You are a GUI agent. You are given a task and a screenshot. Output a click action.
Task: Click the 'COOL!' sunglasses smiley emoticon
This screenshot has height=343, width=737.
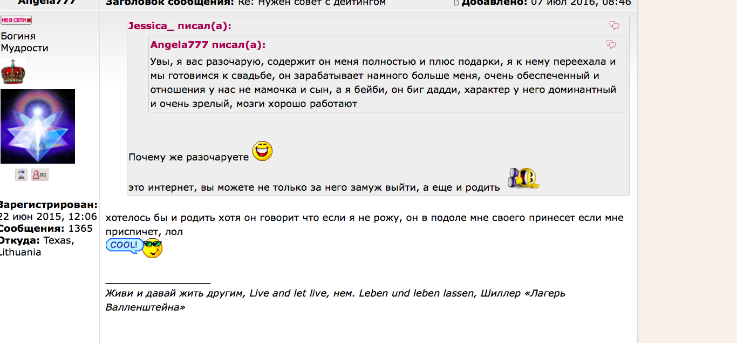click(x=134, y=247)
